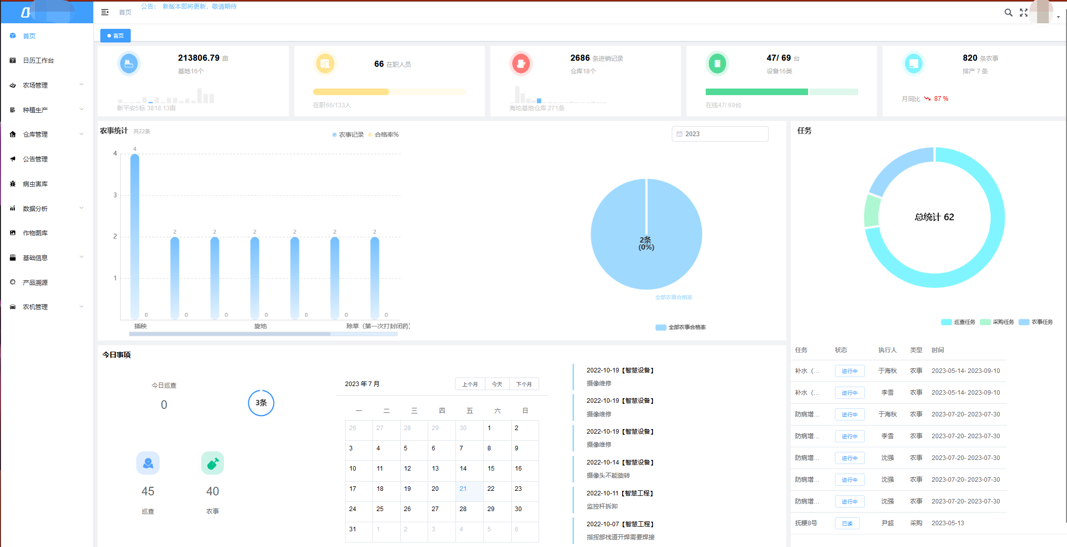Screen dimensions: 1067x547
Task: Select calendar date 21
Action: tap(469, 491)
